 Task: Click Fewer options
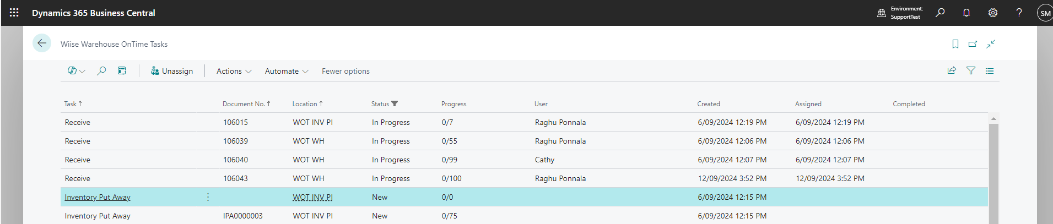tap(345, 71)
